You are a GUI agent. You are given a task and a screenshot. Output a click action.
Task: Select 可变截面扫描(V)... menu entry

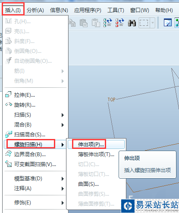tap(35, 164)
